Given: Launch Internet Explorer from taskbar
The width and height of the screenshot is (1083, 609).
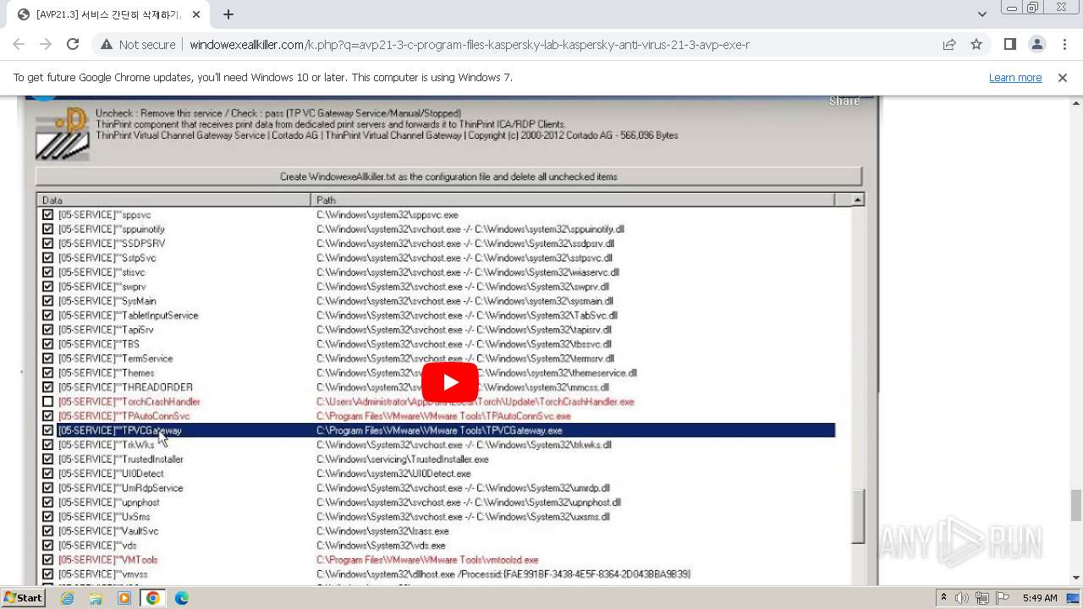Looking at the screenshot, I should click(67, 598).
